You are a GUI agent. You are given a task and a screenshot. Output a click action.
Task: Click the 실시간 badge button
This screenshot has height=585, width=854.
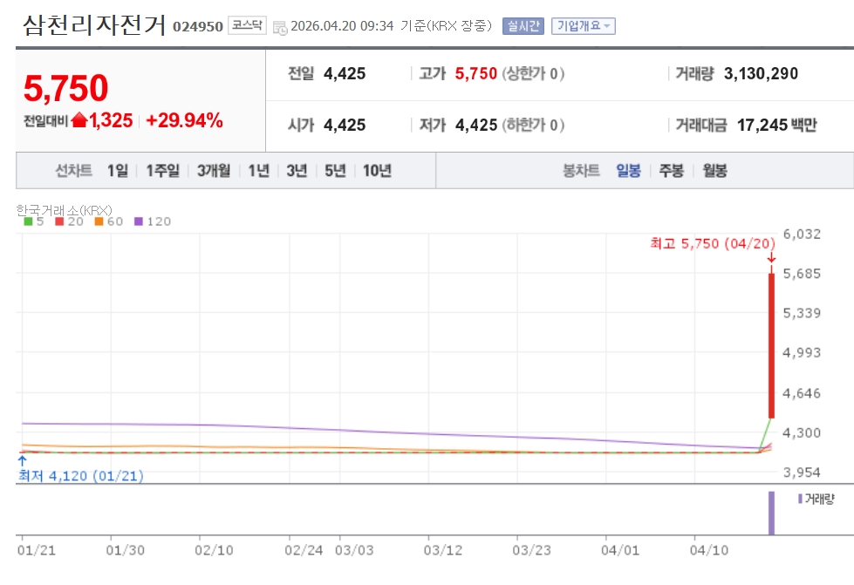point(523,26)
